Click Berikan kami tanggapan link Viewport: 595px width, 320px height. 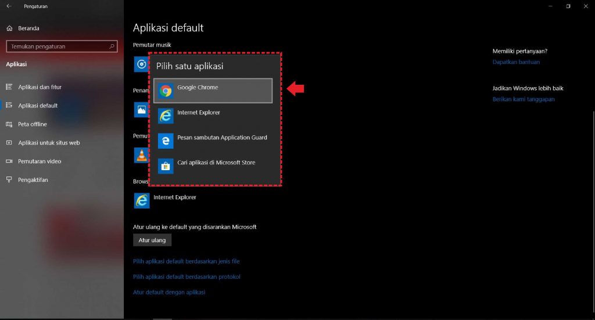[x=524, y=99]
